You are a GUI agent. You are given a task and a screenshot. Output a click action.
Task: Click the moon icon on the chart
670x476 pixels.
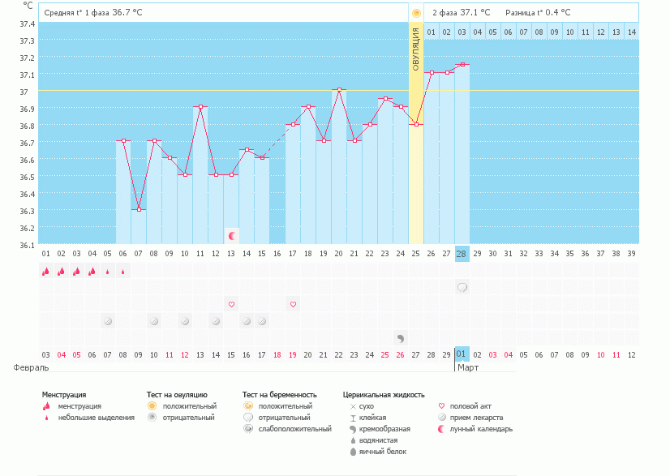point(232,235)
